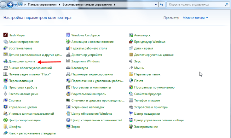Click the Управление цветом icon
Image resolution: width=231 pixels, height=138 pixels.
point(5,107)
